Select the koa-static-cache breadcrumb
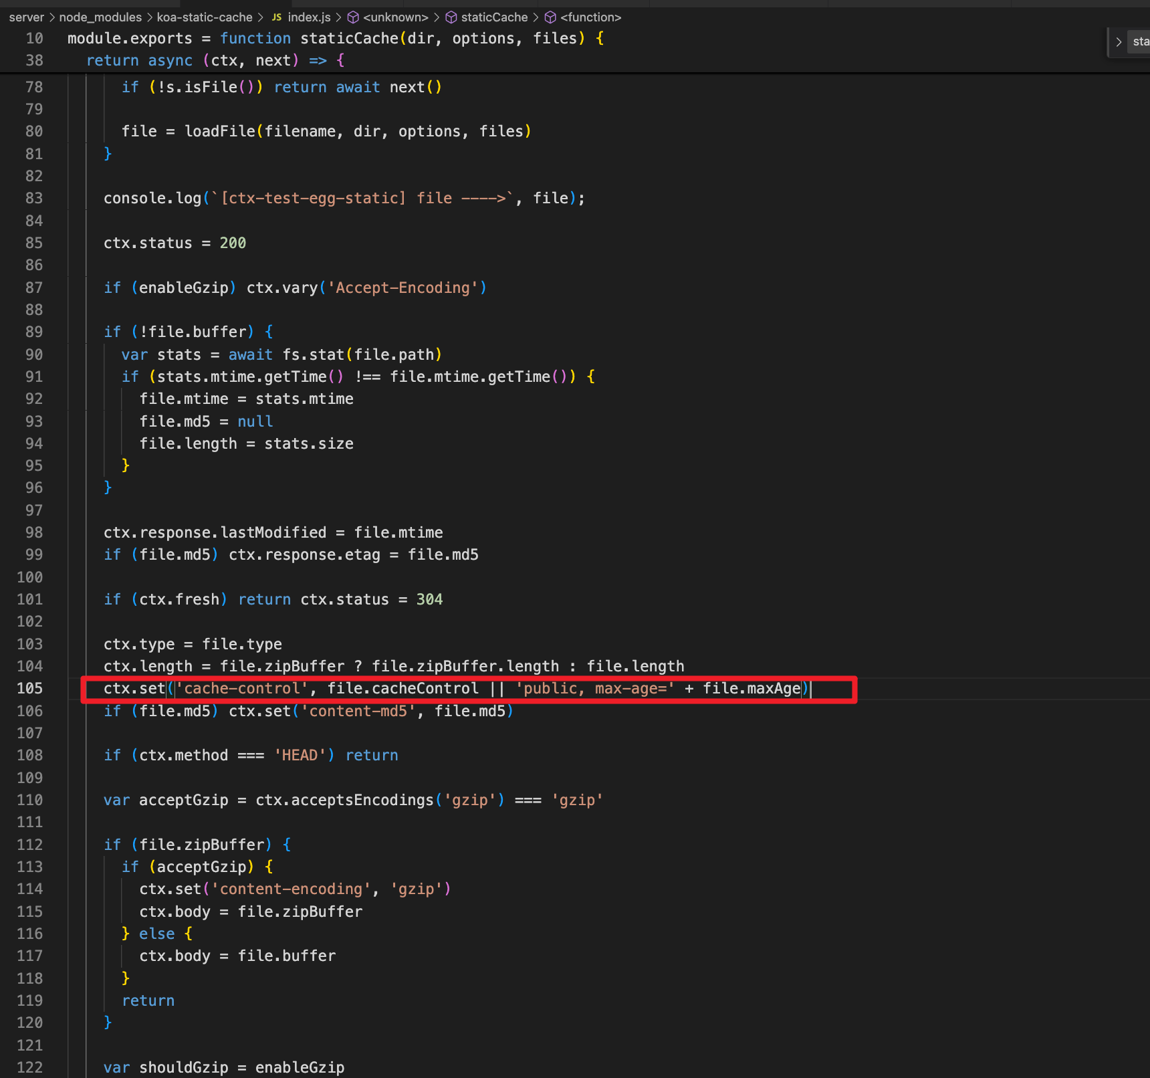 pyautogui.click(x=205, y=17)
